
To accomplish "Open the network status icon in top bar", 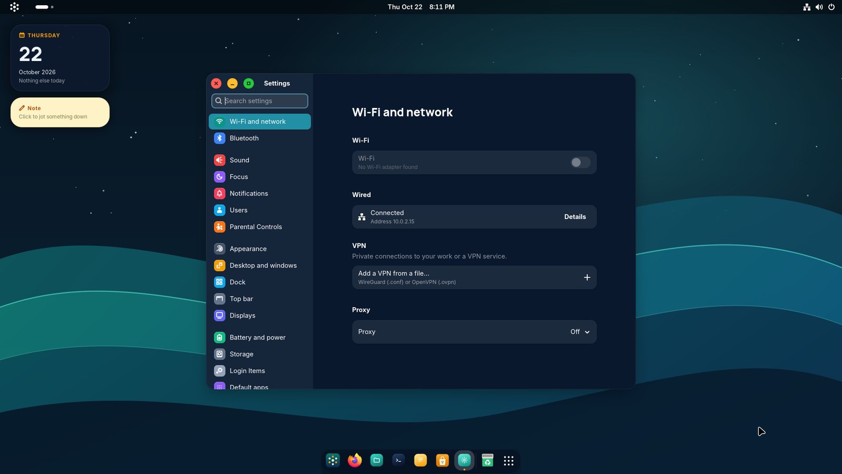I will tap(807, 7).
